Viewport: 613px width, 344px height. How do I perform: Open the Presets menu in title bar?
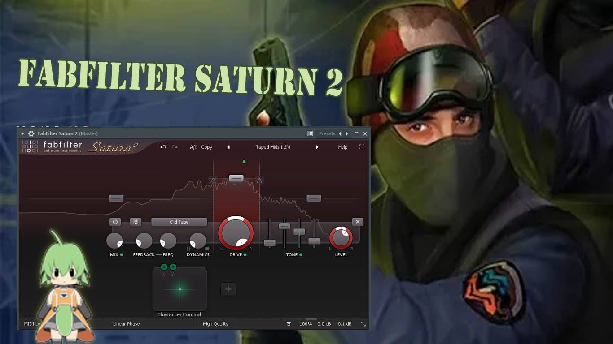click(327, 133)
